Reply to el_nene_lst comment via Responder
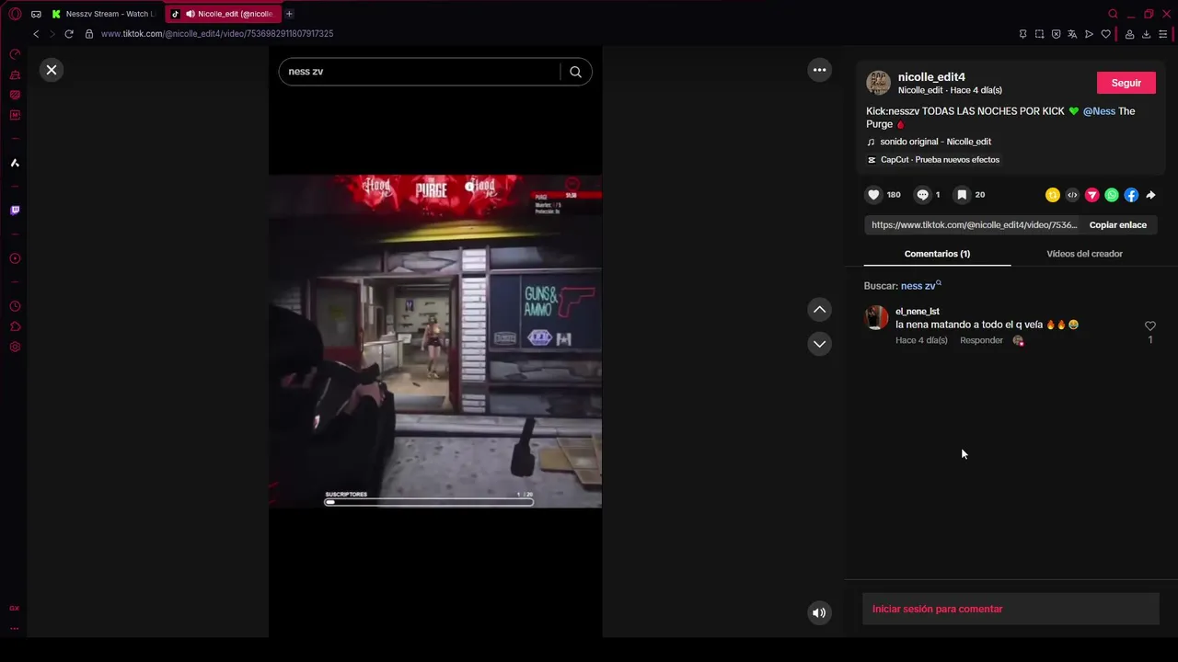Screen dimensions: 1178x662 (981, 340)
